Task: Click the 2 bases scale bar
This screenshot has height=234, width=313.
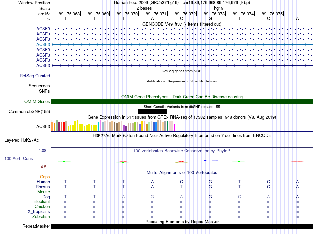Action: tap(182, 8)
